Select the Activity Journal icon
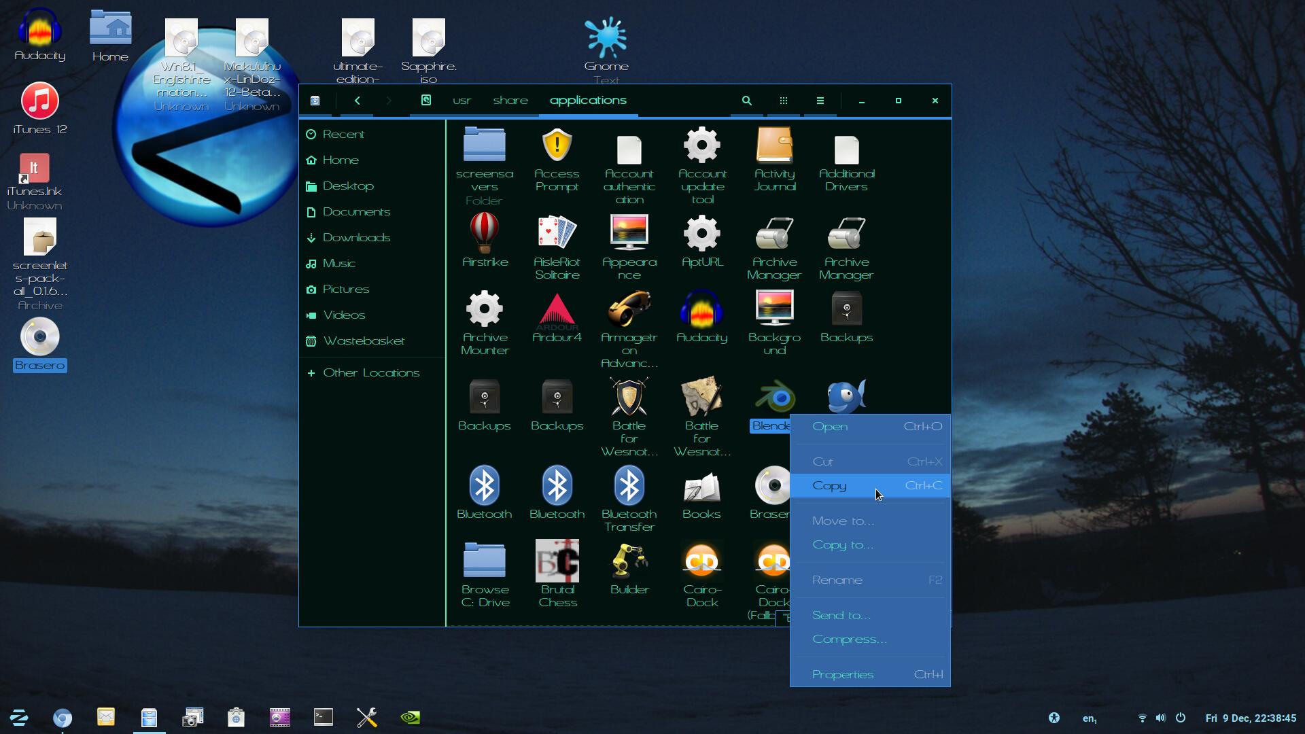Screen dimensions: 1305x734 click(775, 145)
